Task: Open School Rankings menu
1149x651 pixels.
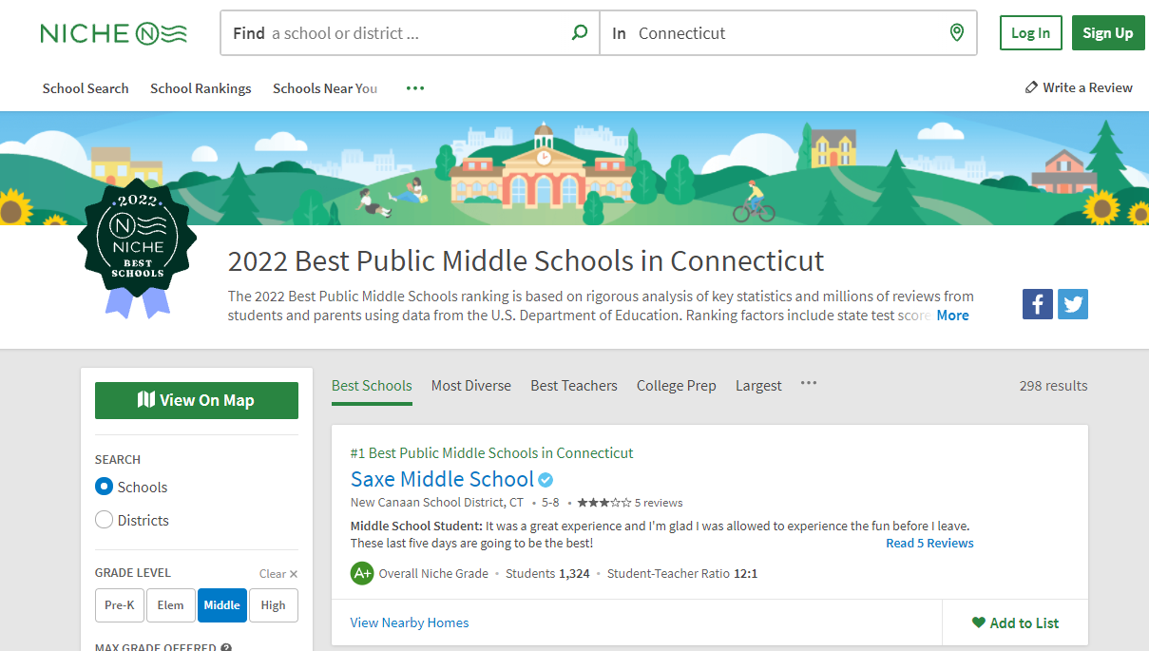Action: tap(201, 88)
